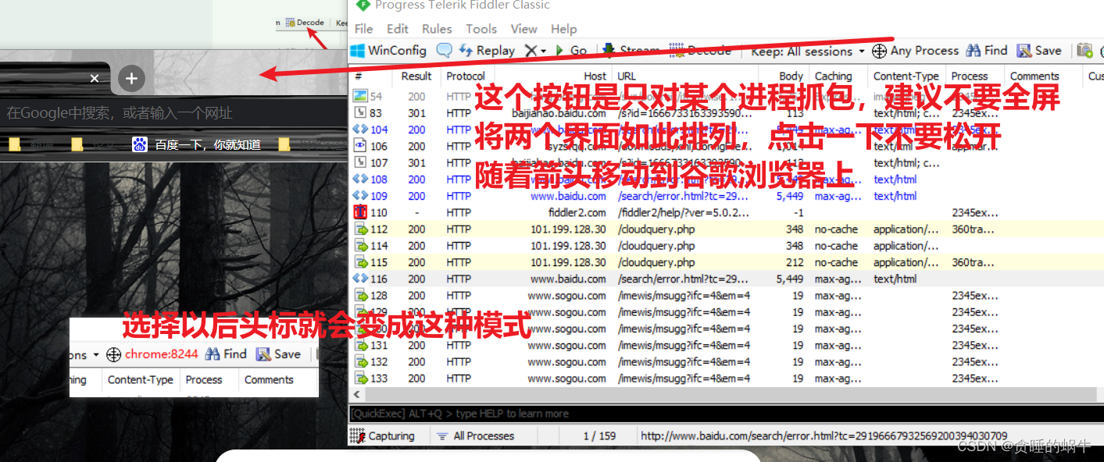Screen dimensions: 1104x462
Task: Select session 106 XML icon
Action: [359, 146]
